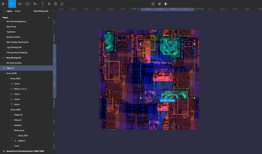262x154 pixels.
Task: Add a new page with plus icon
Action: (49, 17)
